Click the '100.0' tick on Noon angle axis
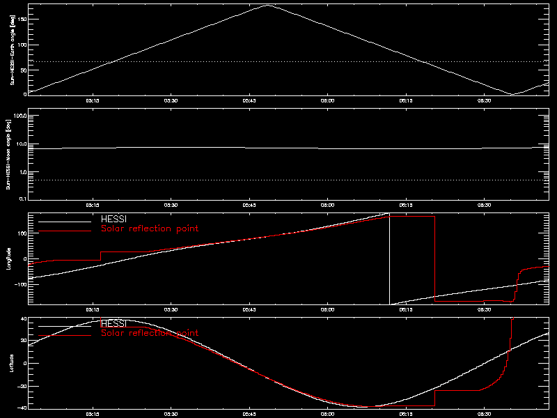This screenshot has width=557, height=418. [20, 116]
